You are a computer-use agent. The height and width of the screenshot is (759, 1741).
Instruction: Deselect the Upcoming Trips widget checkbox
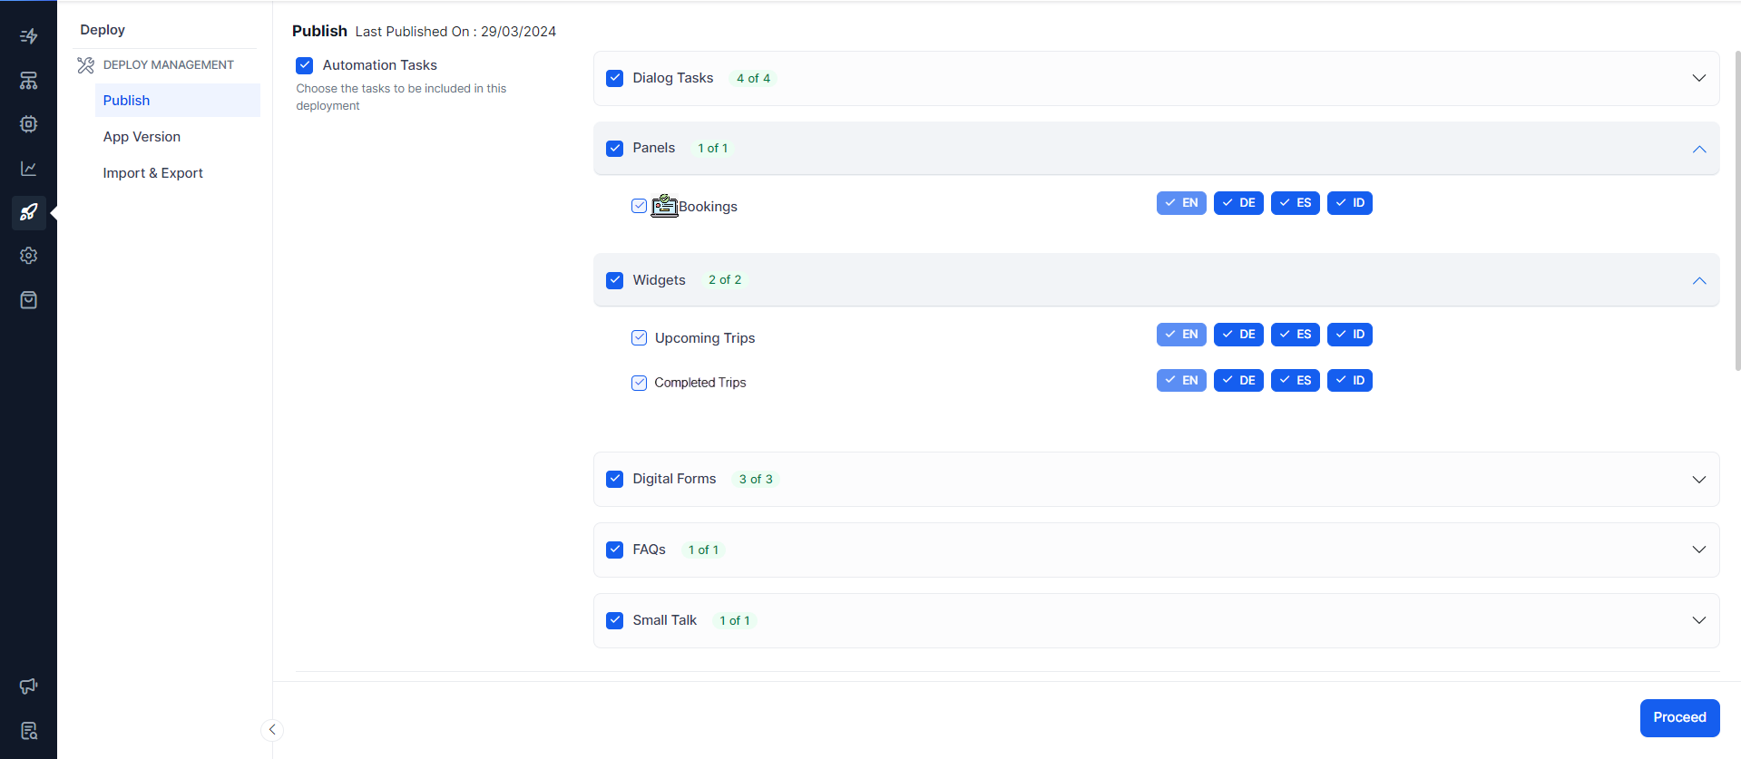click(639, 338)
